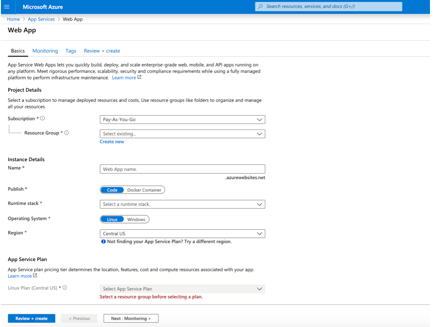The image size is (435, 327).
Task: Open Learn more about App Service Web Apps
Action: [124, 77]
